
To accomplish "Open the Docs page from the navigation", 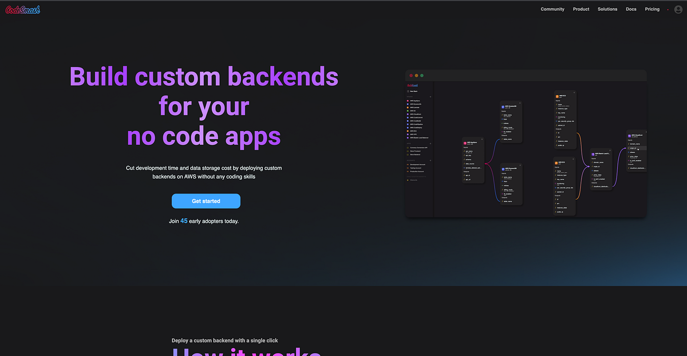I will point(631,9).
